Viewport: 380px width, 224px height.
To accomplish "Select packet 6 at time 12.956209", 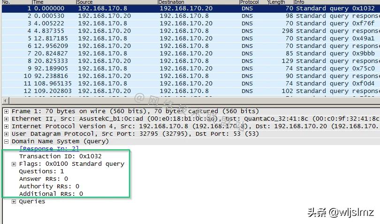I will click(191, 46).
